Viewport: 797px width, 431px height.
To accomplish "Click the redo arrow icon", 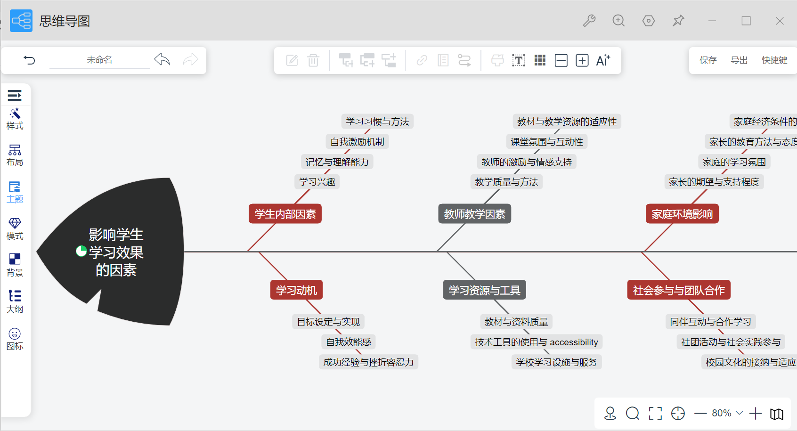I will tap(191, 60).
